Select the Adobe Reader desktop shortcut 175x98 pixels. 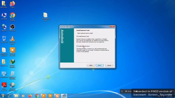[4, 87]
